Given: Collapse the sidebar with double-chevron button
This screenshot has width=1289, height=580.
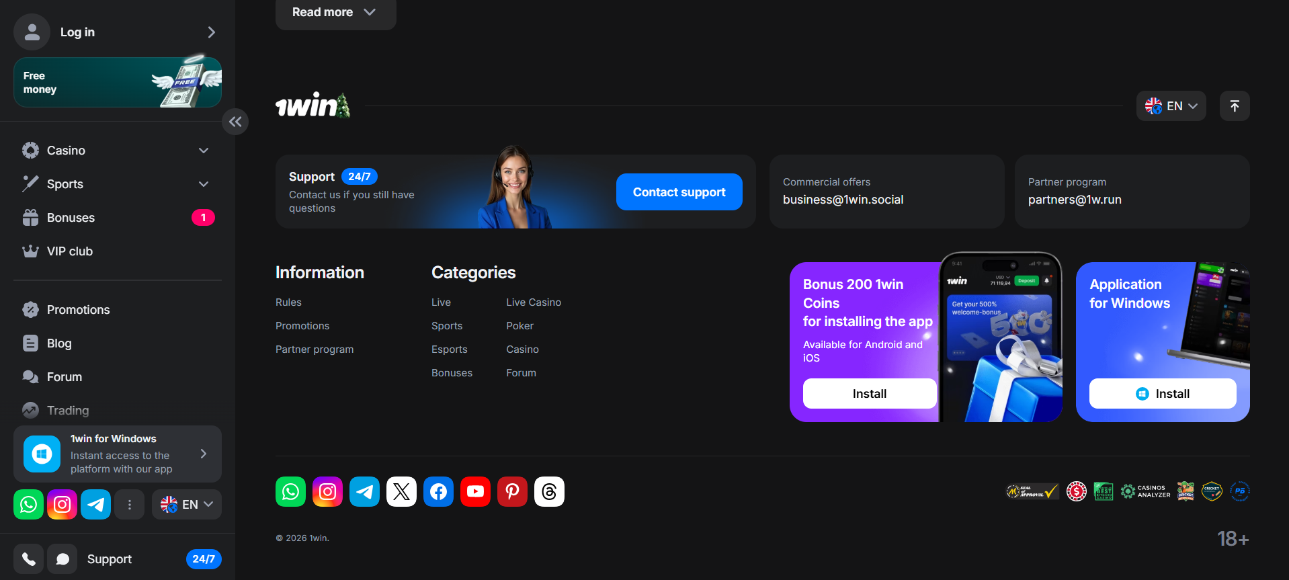Looking at the screenshot, I should pyautogui.click(x=235, y=122).
